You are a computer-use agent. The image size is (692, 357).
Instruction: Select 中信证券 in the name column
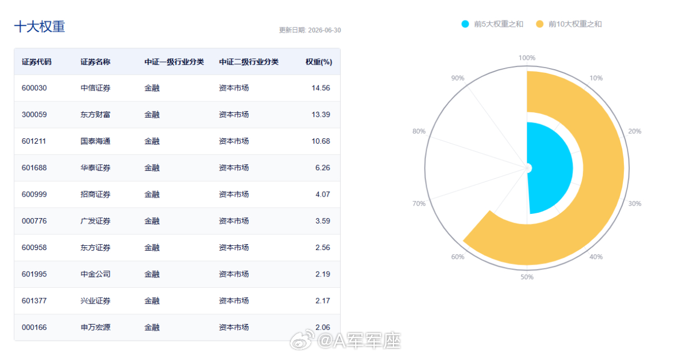[95, 88]
